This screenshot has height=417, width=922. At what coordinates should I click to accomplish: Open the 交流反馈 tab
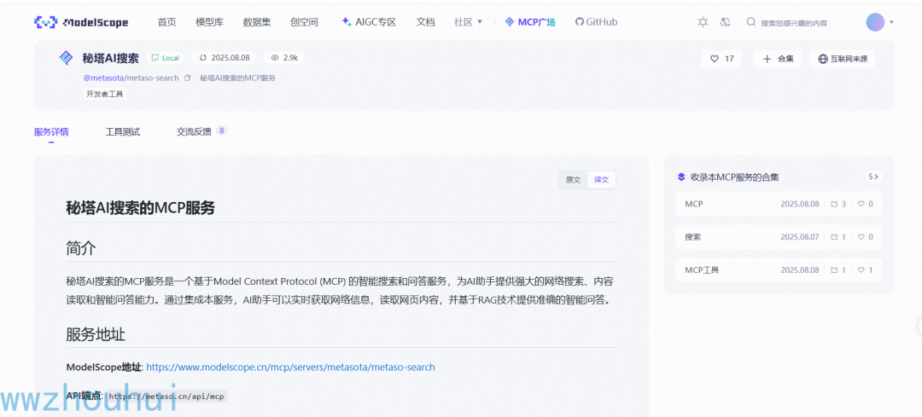click(x=193, y=131)
